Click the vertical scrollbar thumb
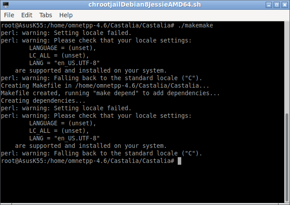This screenshot has height=205, width=290. point(287,158)
